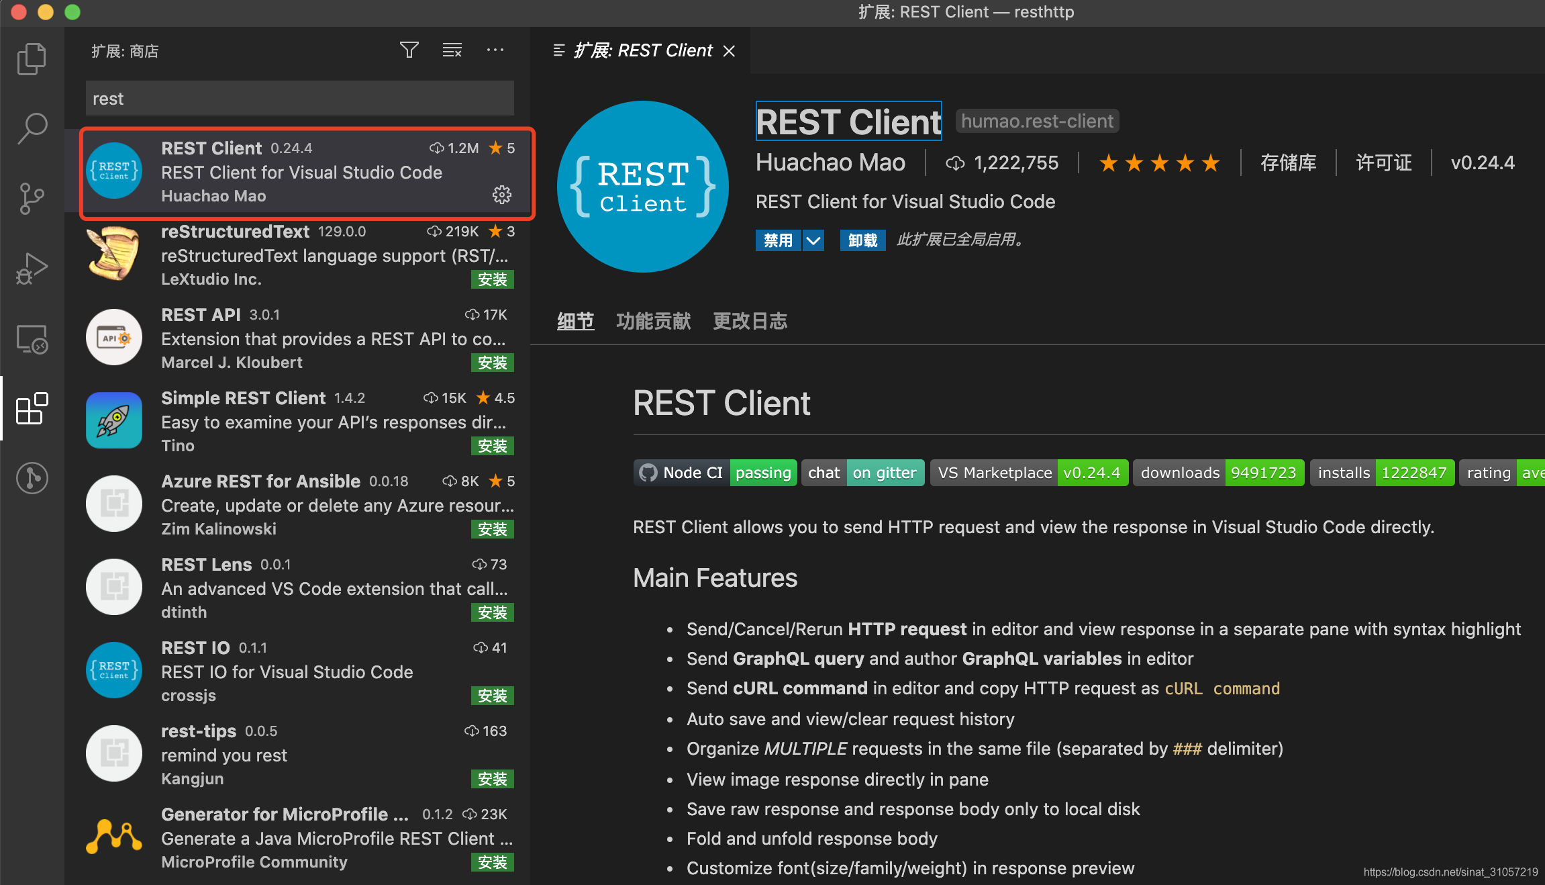Open the installs 1222847 badge
Viewport: 1545px width, 885px height.
(1382, 473)
